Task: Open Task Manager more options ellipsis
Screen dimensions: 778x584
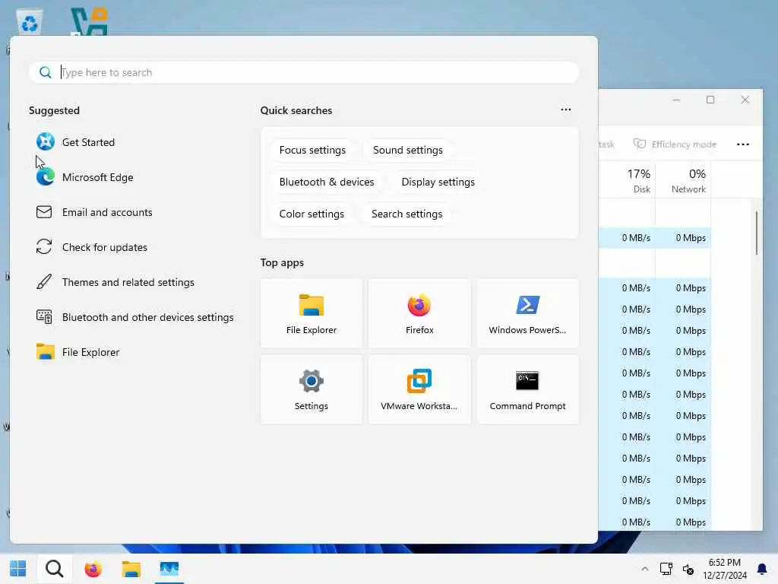Action: (743, 144)
